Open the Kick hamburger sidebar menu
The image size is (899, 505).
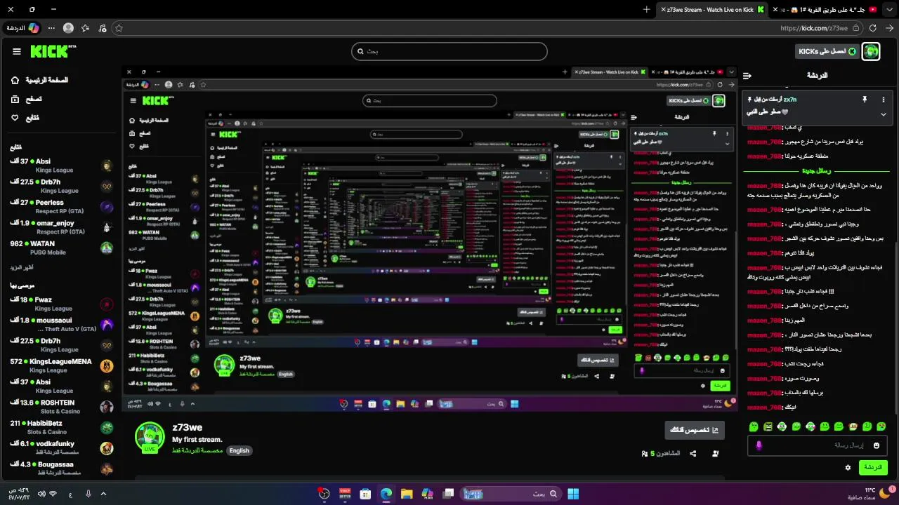pyautogui.click(x=17, y=51)
